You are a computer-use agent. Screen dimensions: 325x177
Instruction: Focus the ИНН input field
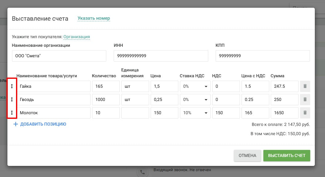pyautogui.click(x=161, y=56)
